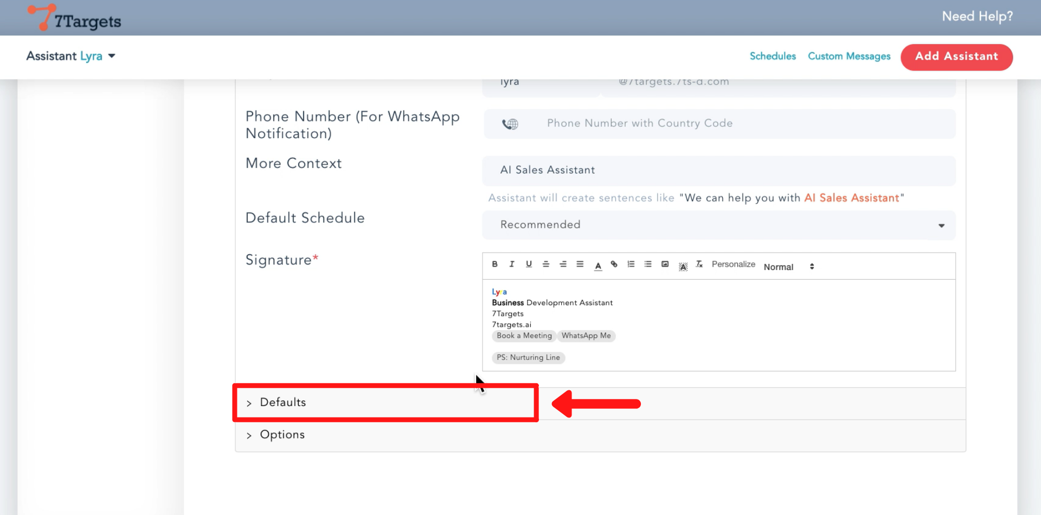
Task: Open the text color picker
Action: tap(598, 266)
